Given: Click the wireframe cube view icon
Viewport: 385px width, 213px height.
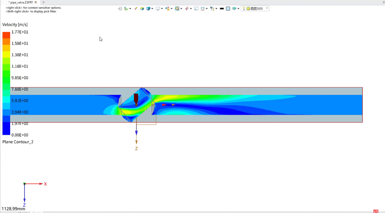Looking at the screenshot, I should [158, 9].
